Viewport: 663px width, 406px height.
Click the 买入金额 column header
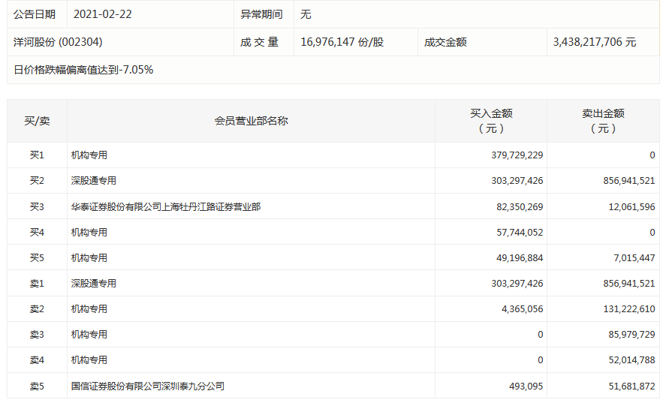491,121
